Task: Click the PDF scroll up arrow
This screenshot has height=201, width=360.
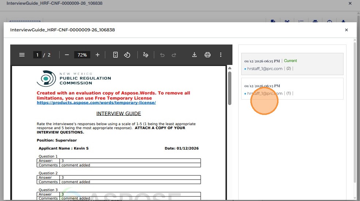Action: point(230,68)
